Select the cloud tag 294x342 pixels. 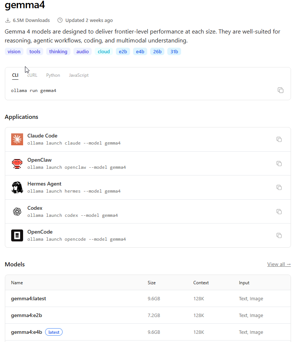tap(104, 51)
